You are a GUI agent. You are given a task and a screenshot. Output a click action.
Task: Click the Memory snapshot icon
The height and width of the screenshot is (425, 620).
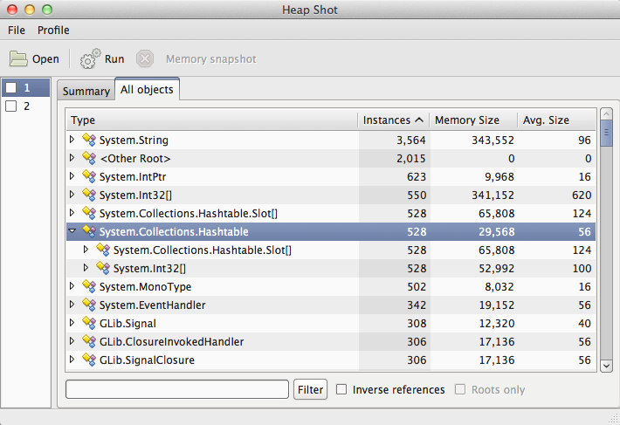tap(145, 59)
